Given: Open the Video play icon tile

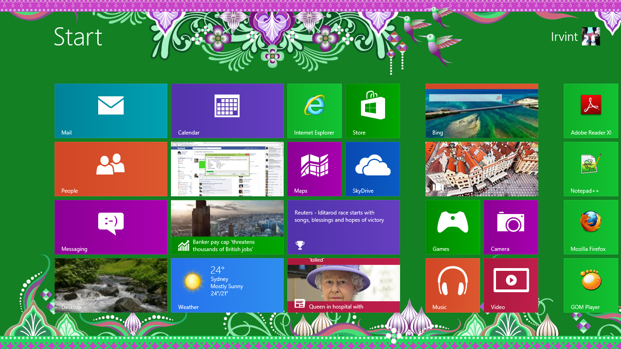Looking at the screenshot, I should pyautogui.click(x=511, y=280).
